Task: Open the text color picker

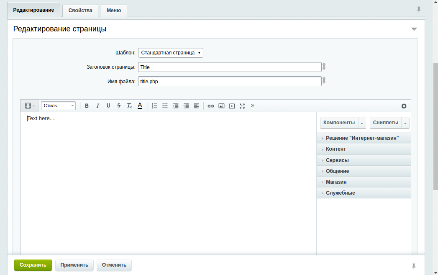Action: (x=140, y=106)
